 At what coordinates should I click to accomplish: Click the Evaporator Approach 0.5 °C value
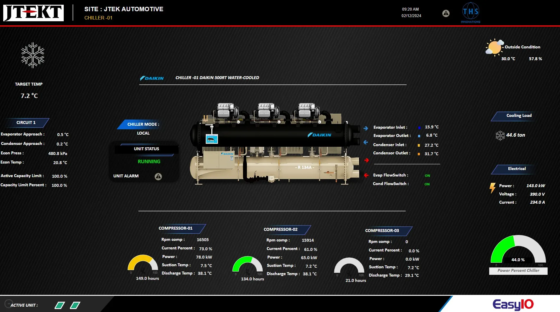tap(63, 135)
